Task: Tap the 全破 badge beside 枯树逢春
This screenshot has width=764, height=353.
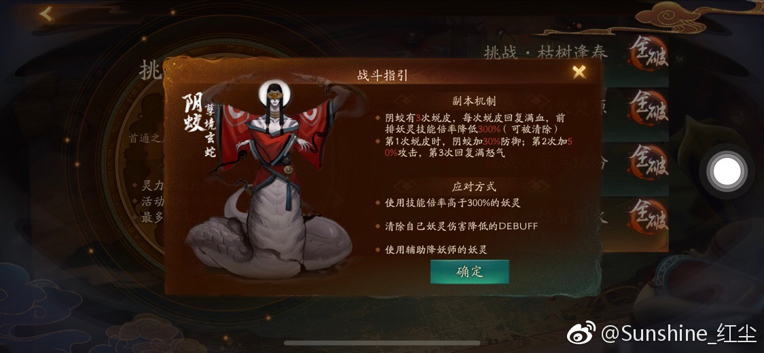Action: tap(648, 53)
